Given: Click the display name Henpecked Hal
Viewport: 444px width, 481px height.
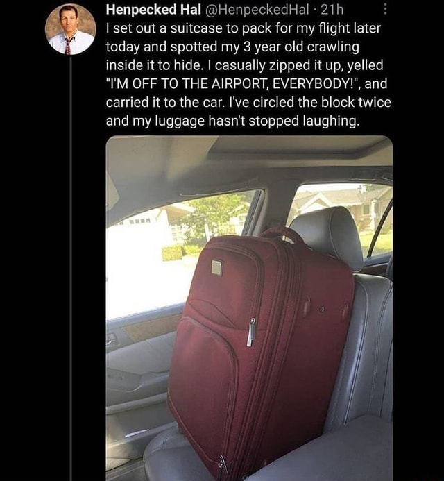Looking at the screenshot, I should pos(153,10).
